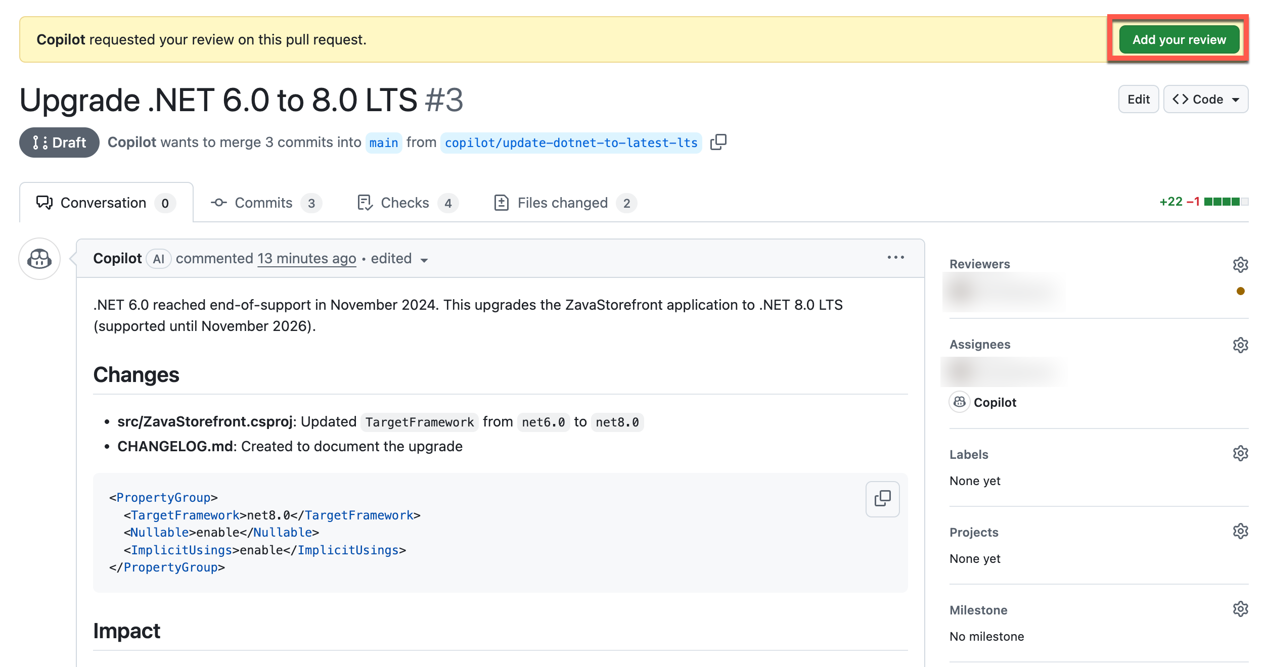
Task: Open the main branch link
Action: [384, 142]
